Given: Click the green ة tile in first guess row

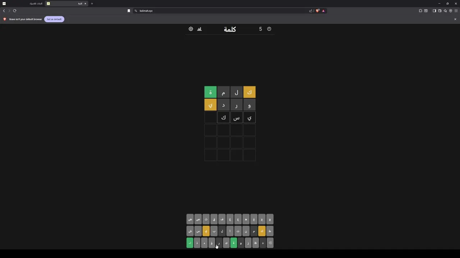Looking at the screenshot, I should [211, 92].
